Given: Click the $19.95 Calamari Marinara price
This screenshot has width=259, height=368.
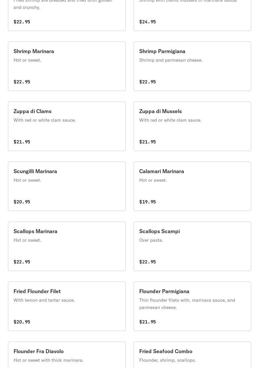Looking at the screenshot, I should pos(147,202).
